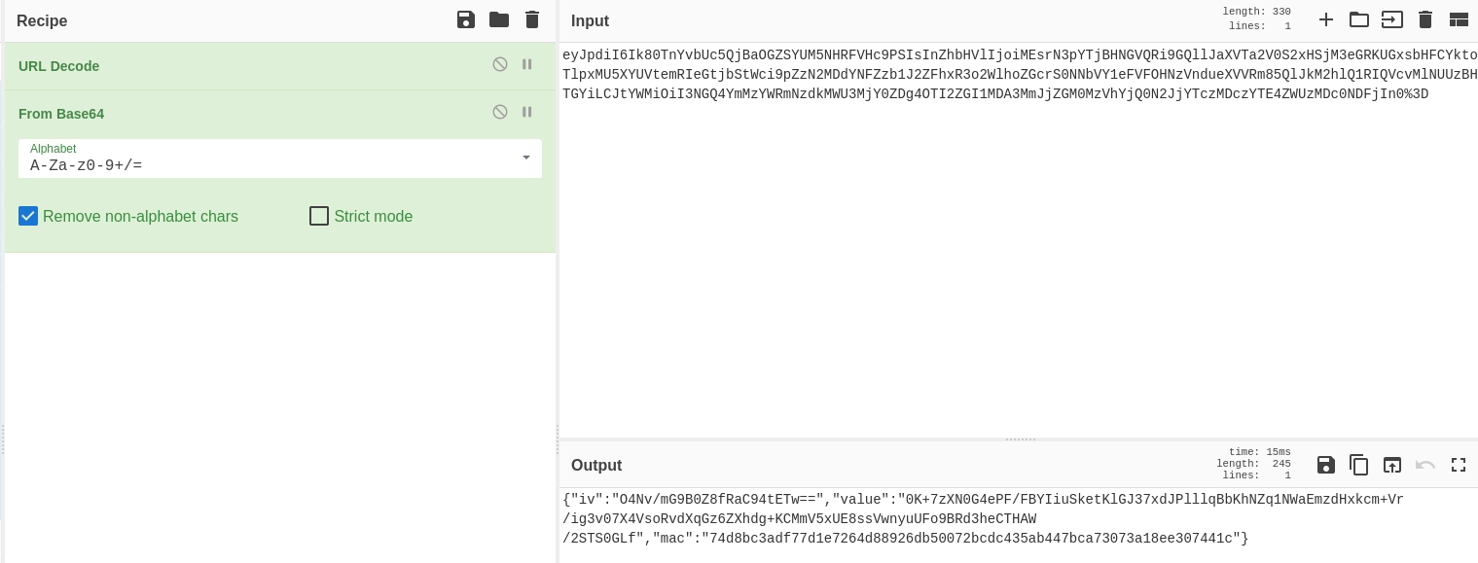Reset pane layout
The width and height of the screenshot is (1478, 563).
[1459, 19]
